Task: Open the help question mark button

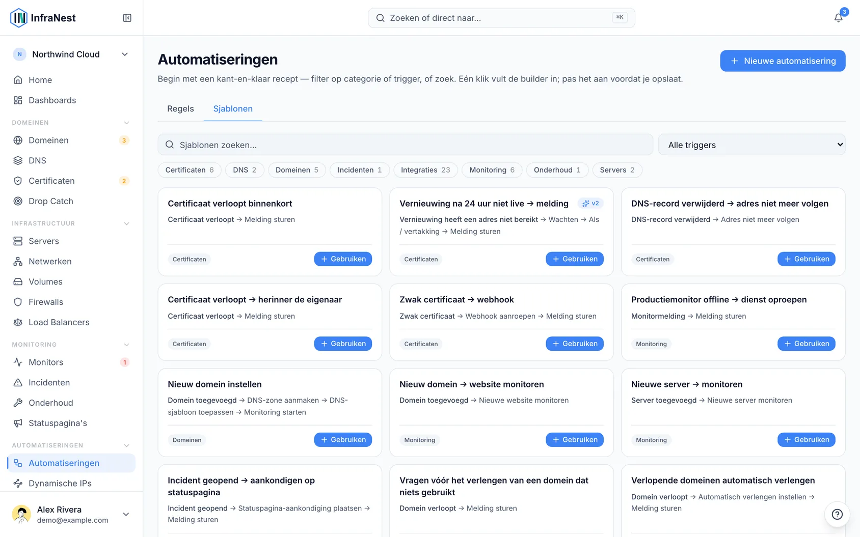Action: 837,514
